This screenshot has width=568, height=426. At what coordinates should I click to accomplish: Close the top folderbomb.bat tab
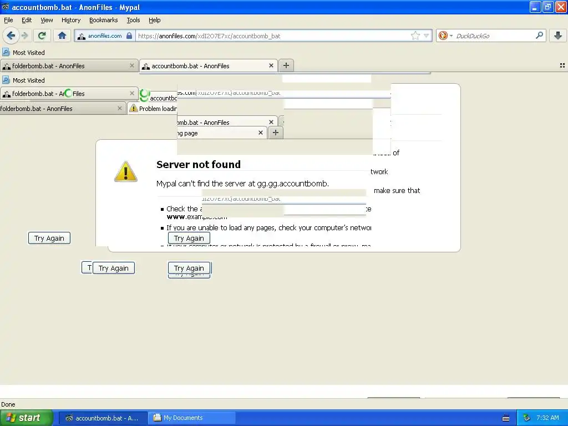132,65
